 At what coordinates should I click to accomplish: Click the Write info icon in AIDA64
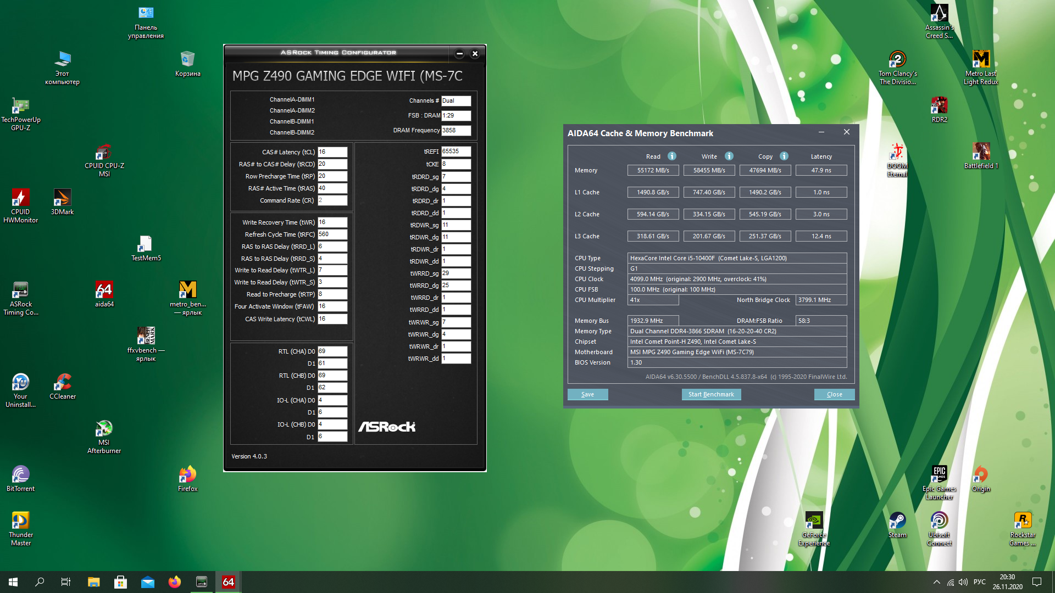[729, 156]
